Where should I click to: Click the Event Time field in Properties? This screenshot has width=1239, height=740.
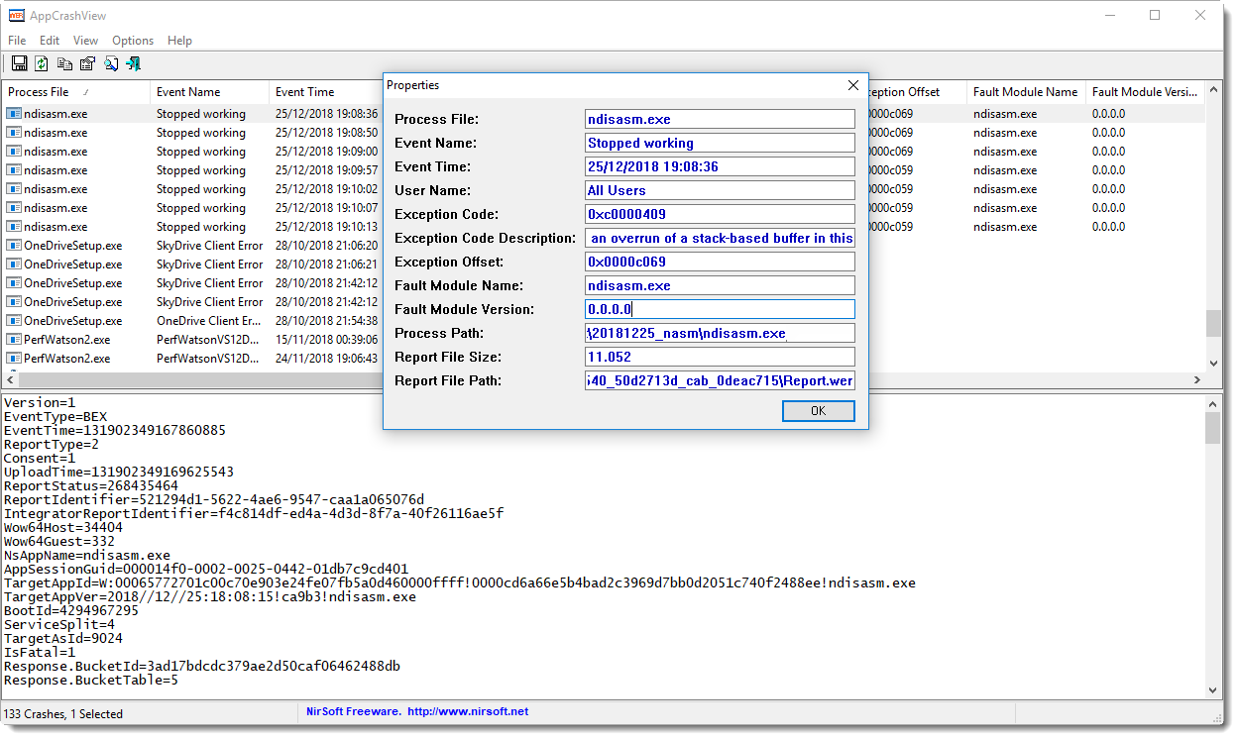[720, 166]
